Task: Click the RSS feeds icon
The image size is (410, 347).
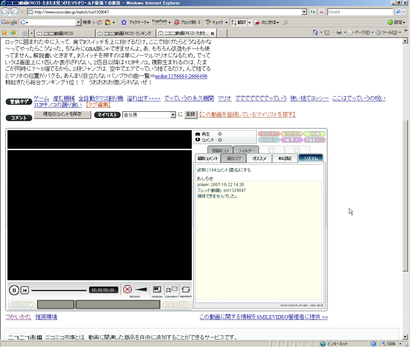Action: coord(327,33)
